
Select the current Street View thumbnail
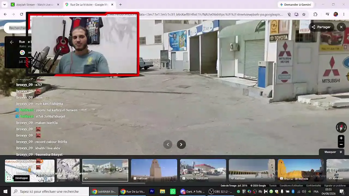click(x=105, y=170)
